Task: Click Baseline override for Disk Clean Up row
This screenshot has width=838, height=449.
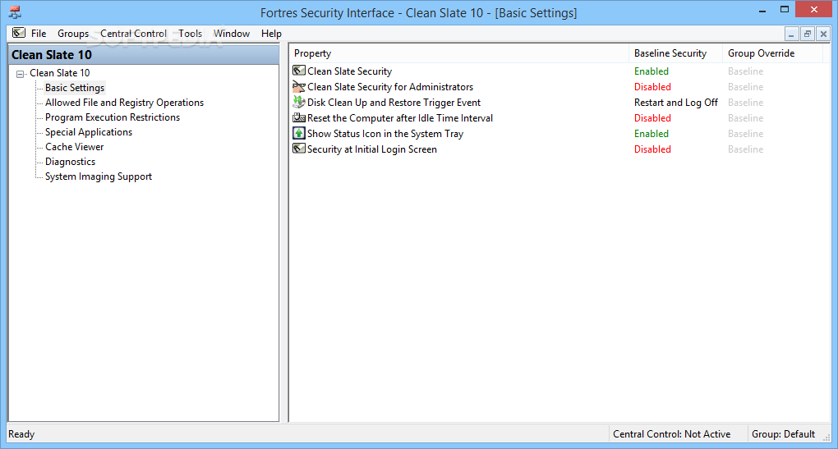Action: click(x=745, y=103)
